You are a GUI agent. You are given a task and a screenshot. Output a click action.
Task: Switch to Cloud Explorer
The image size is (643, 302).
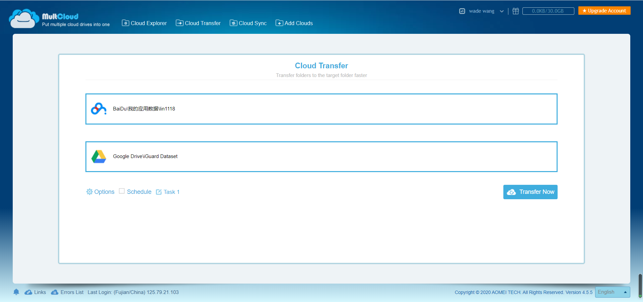[x=144, y=23]
